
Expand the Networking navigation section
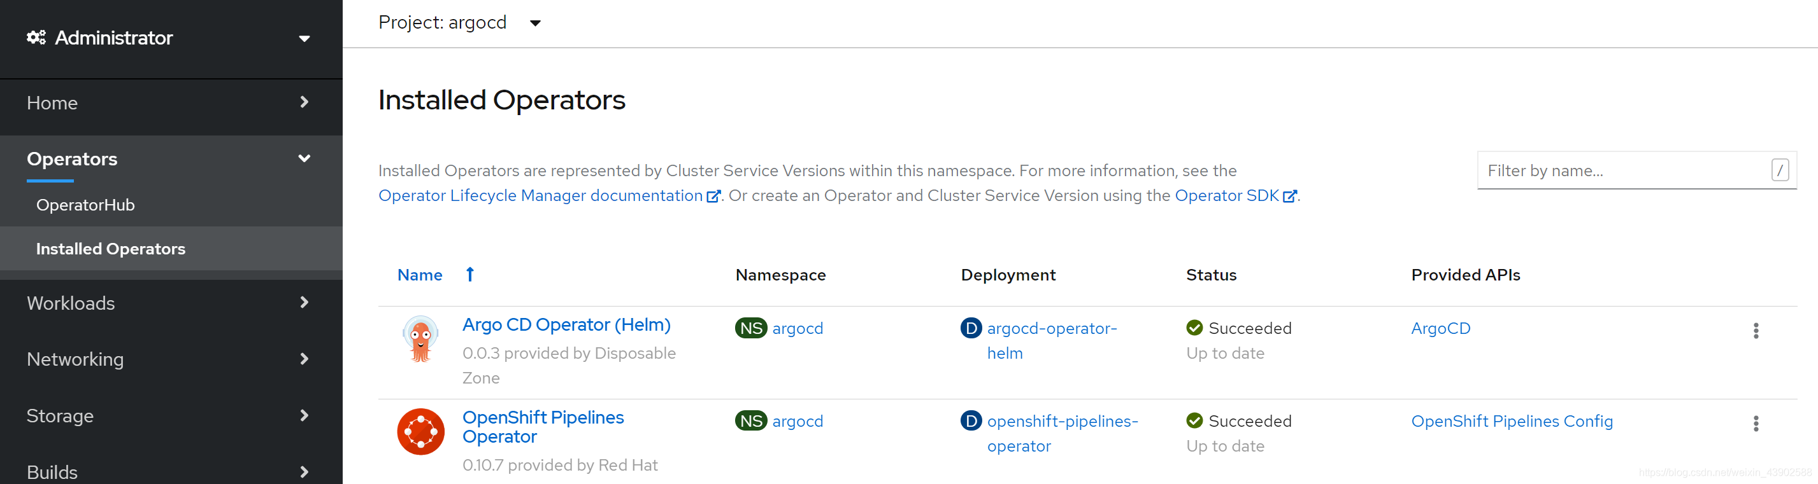(x=171, y=359)
